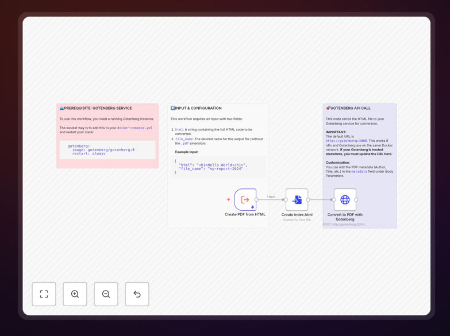Screen dimensions: 450x336
Task: Click output connector of the Gotenberg node
Action: pos(356,200)
